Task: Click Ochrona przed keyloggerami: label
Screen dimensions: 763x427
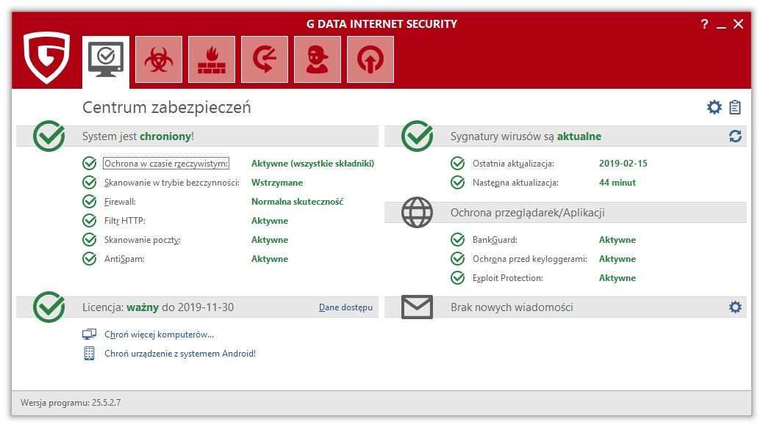Action: 530,259
